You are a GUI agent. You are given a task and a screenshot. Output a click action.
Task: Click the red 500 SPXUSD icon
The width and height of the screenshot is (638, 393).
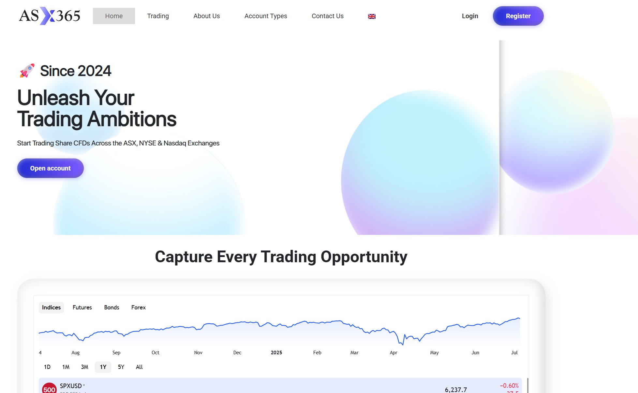tap(49, 388)
